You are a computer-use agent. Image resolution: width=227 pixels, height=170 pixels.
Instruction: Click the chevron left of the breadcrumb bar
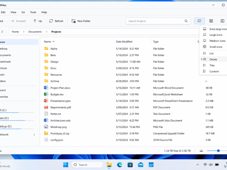(x=2, y=32)
